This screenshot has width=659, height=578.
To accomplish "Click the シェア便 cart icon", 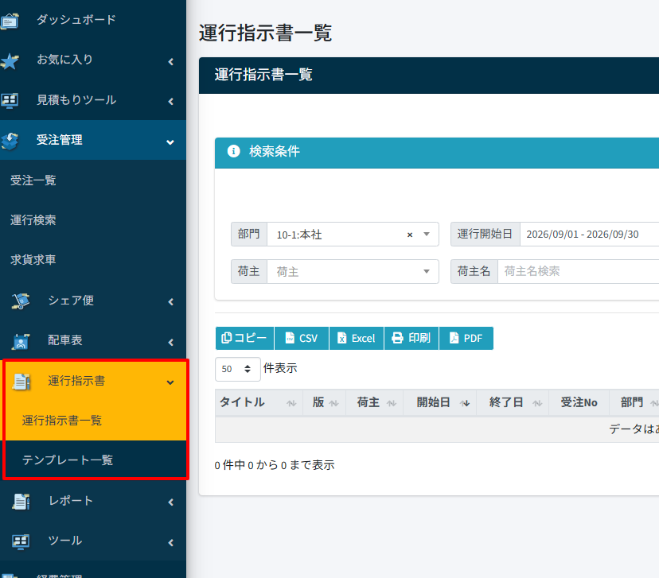I will (x=20, y=301).
